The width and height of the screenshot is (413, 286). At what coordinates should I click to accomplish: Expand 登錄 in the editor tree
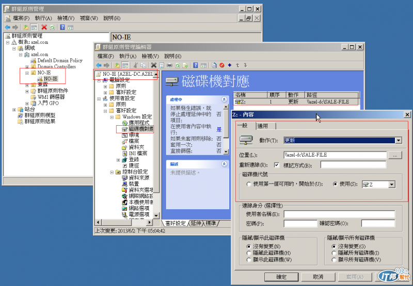pyautogui.click(x=118, y=160)
